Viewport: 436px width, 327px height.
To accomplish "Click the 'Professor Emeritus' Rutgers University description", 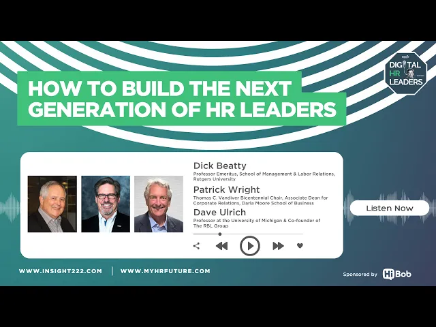I will pyautogui.click(x=264, y=176).
